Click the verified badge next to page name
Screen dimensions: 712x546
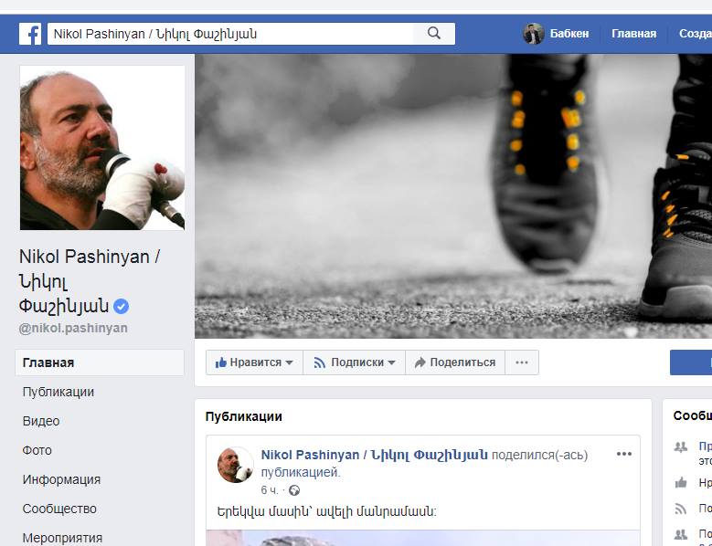pos(122,307)
